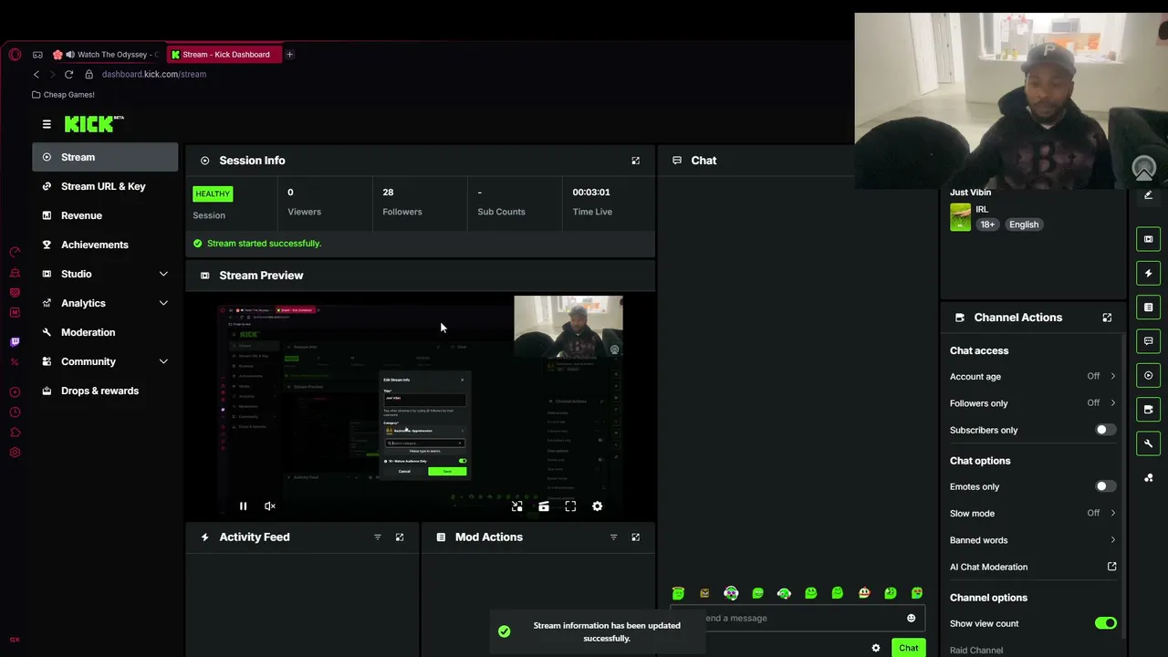Expand the Mod Actions panel

click(636, 537)
